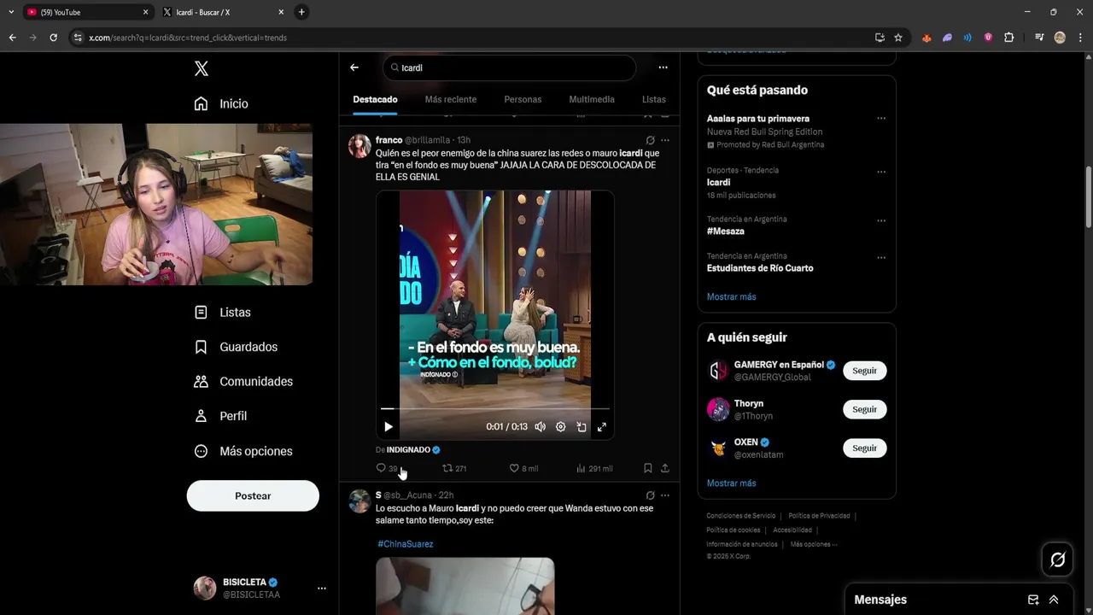This screenshot has width=1093, height=615.
Task: Open Política de Privacidad link
Action: coord(819,516)
